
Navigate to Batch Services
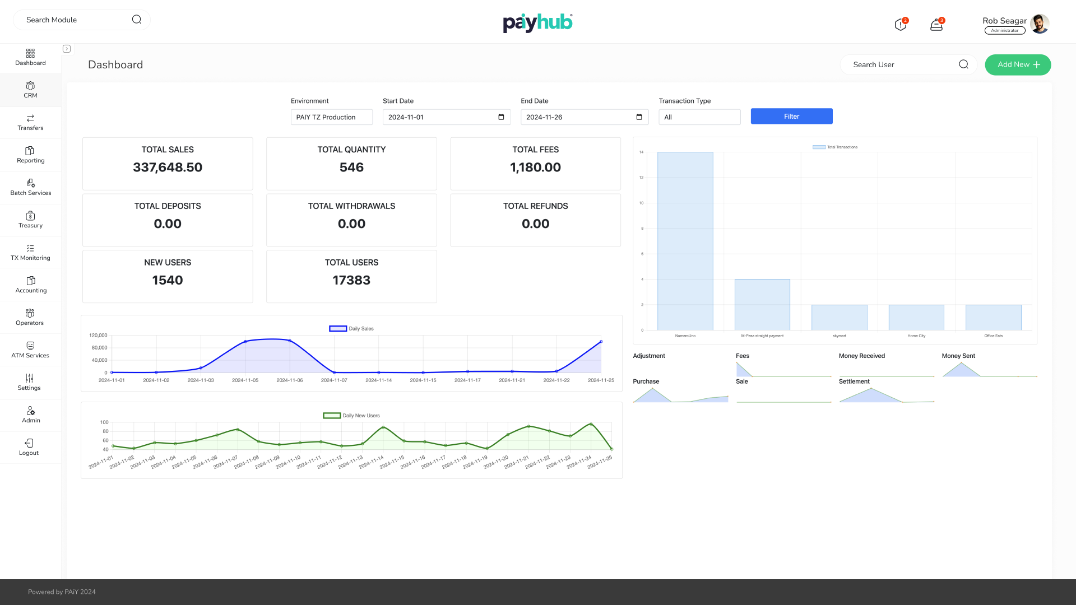coord(30,187)
